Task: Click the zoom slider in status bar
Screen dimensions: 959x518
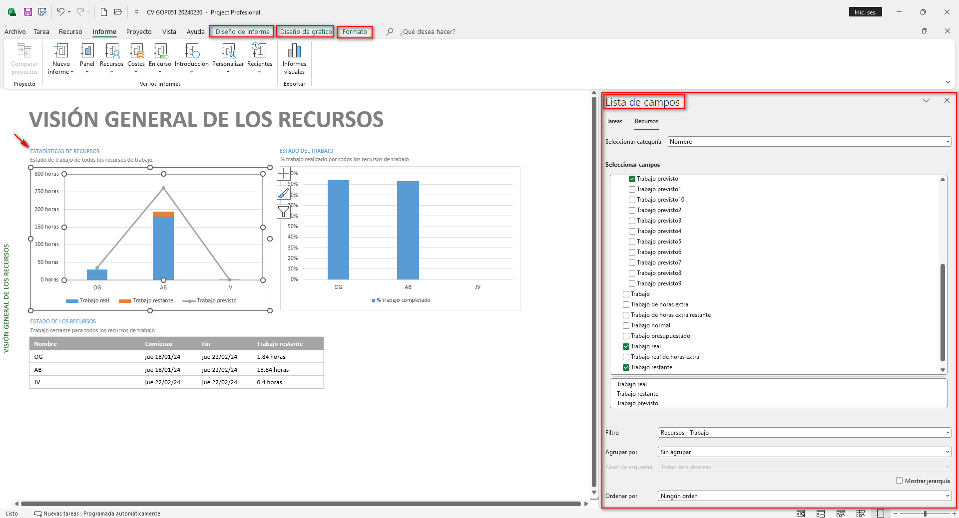Action: click(925, 514)
